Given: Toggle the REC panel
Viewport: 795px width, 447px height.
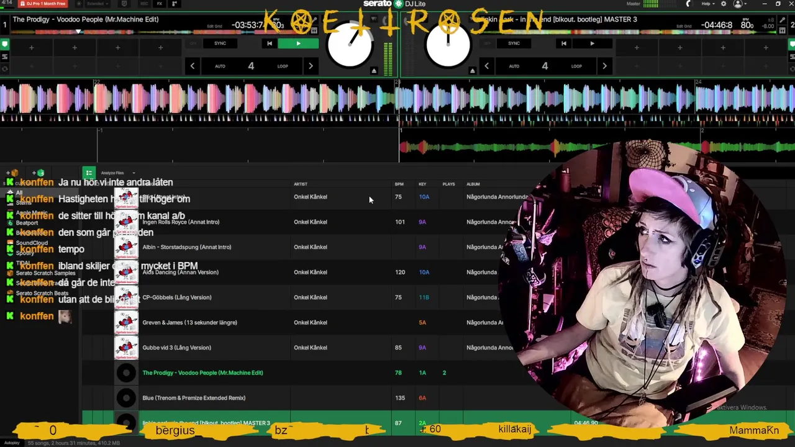Looking at the screenshot, I should [x=144, y=4].
